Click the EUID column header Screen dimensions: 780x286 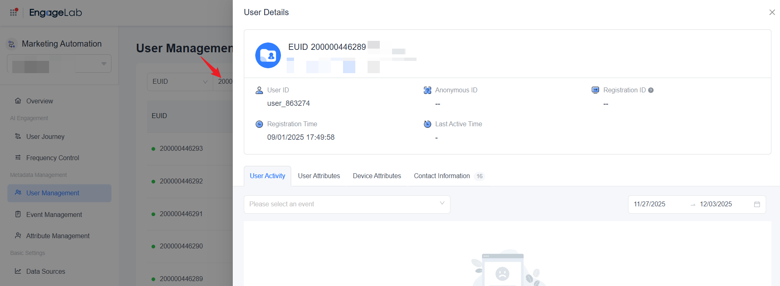tap(159, 116)
